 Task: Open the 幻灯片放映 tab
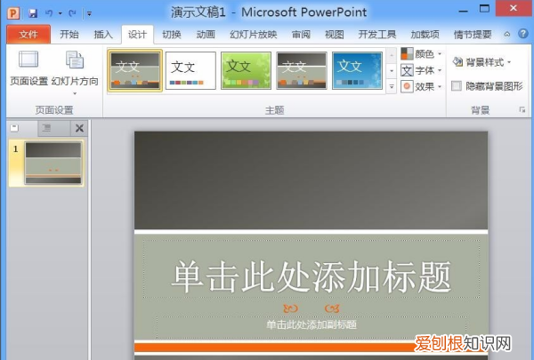coord(253,35)
